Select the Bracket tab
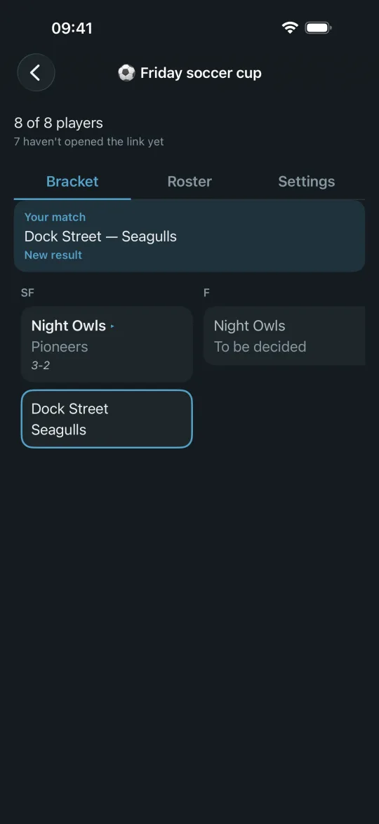 click(x=72, y=181)
